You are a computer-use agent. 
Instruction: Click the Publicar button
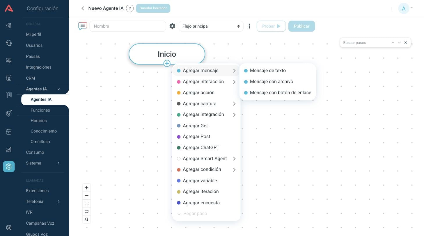pyautogui.click(x=301, y=26)
